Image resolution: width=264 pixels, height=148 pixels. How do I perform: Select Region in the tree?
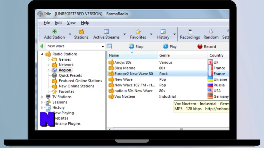pos(65,70)
